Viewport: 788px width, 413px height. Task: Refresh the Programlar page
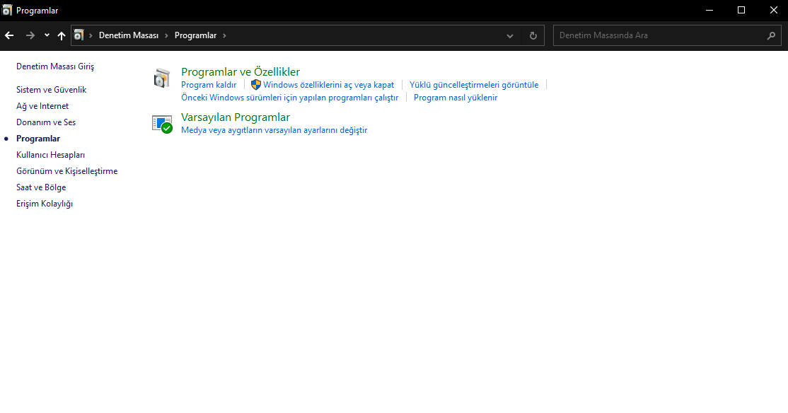pos(533,35)
